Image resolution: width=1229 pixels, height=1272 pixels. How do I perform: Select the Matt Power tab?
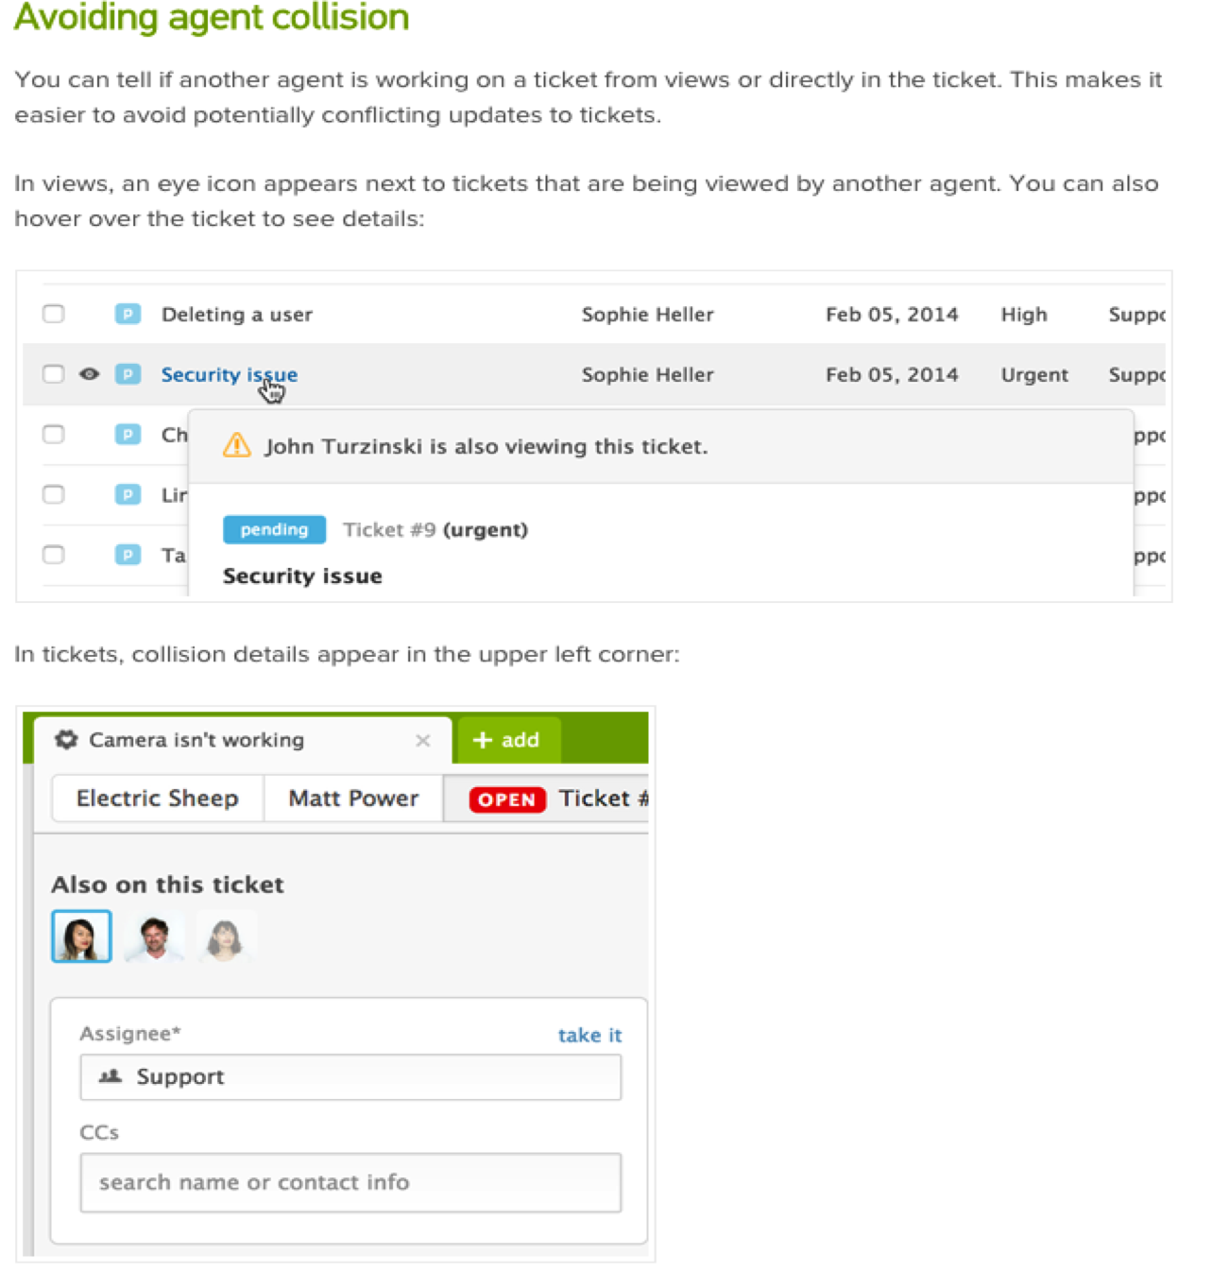click(x=353, y=799)
